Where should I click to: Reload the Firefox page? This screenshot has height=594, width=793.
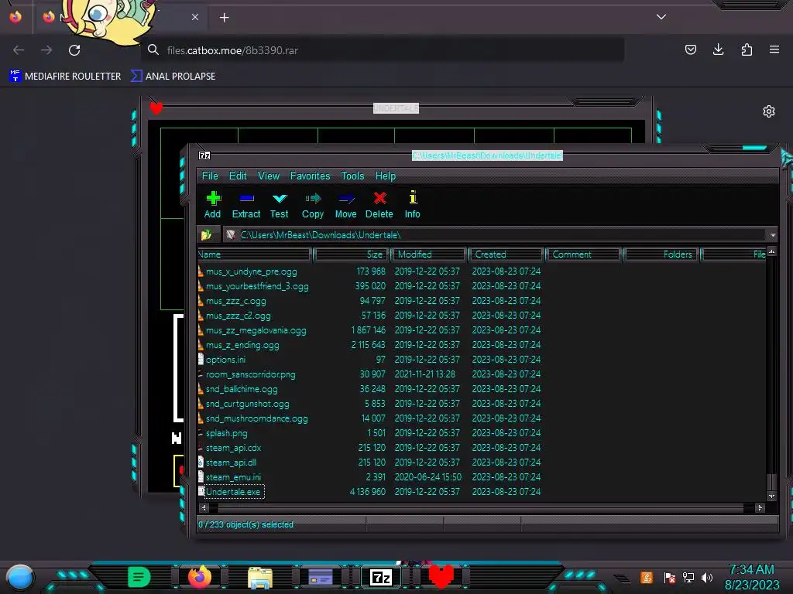point(74,50)
